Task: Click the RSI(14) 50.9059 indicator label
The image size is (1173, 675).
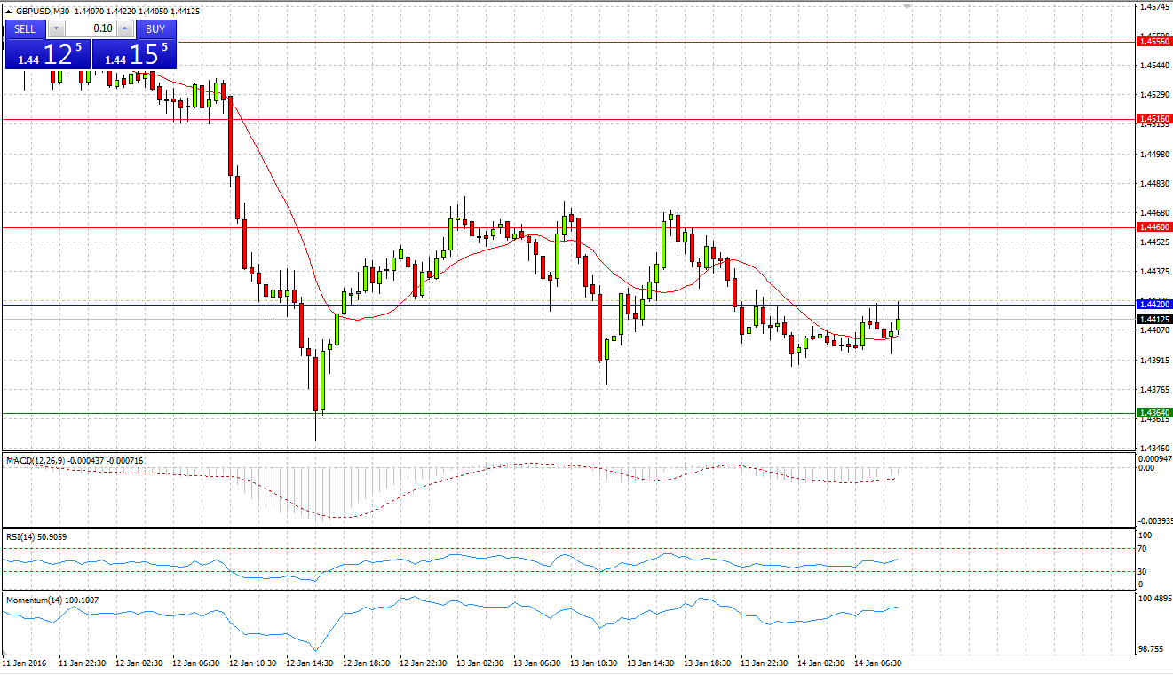Action: pyautogui.click(x=36, y=536)
